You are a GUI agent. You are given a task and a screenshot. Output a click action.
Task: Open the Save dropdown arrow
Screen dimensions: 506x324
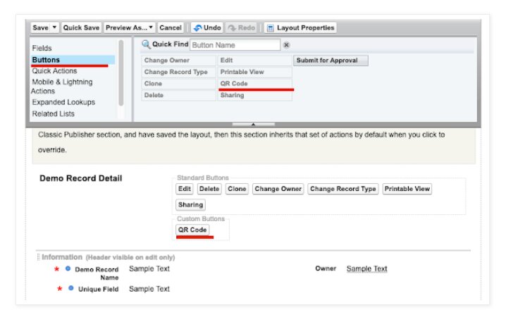pos(55,27)
